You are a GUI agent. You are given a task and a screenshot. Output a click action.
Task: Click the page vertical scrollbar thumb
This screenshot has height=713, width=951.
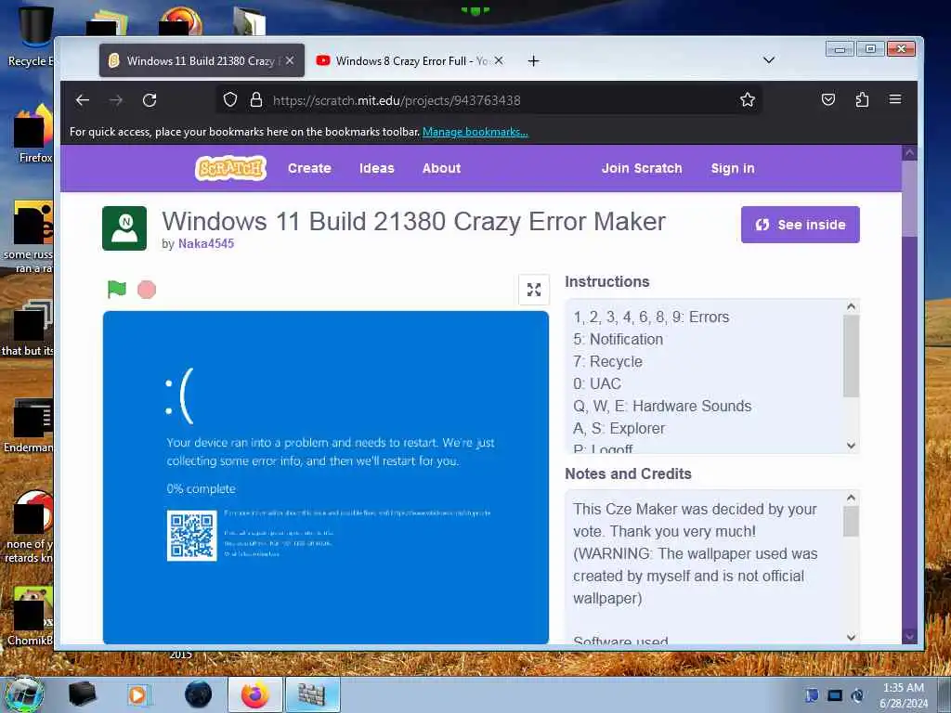pyautogui.click(x=910, y=199)
